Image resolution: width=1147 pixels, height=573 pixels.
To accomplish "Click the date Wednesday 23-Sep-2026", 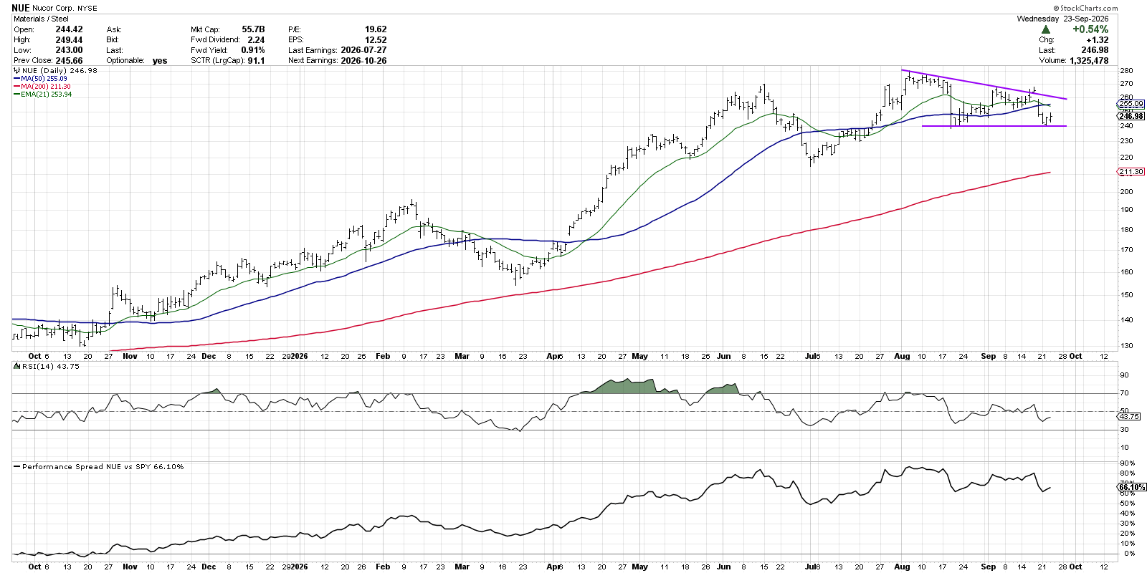I will click(x=1062, y=19).
